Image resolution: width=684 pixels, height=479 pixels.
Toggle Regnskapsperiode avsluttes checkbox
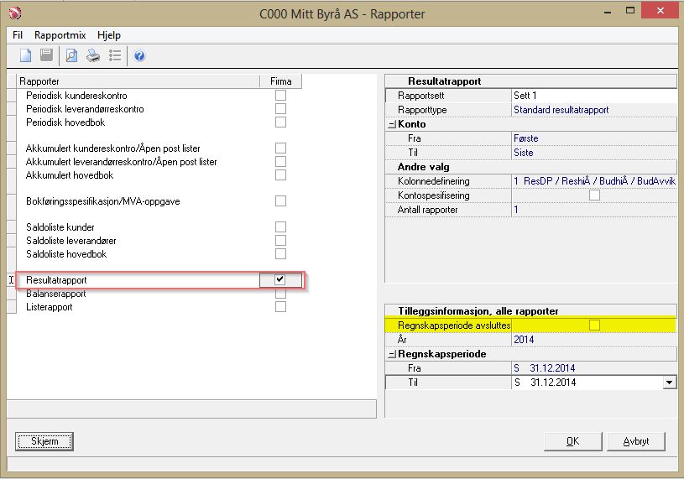point(594,325)
